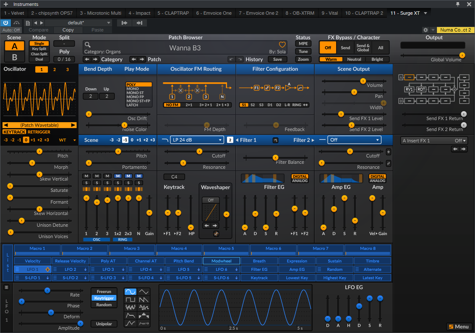
Task: Select the square wave LFO shape
Action: pyautogui.click(x=130, y=300)
